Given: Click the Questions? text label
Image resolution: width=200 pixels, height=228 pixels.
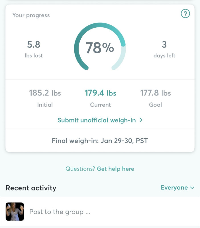Looking at the screenshot, I should coord(80,169).
